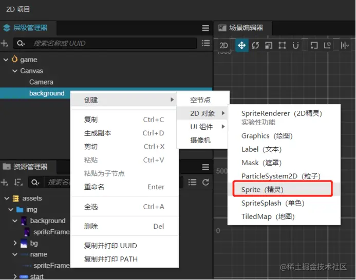Click the add node plus icon in hierarchy panel
356x280 pixels.
point(4,43)
